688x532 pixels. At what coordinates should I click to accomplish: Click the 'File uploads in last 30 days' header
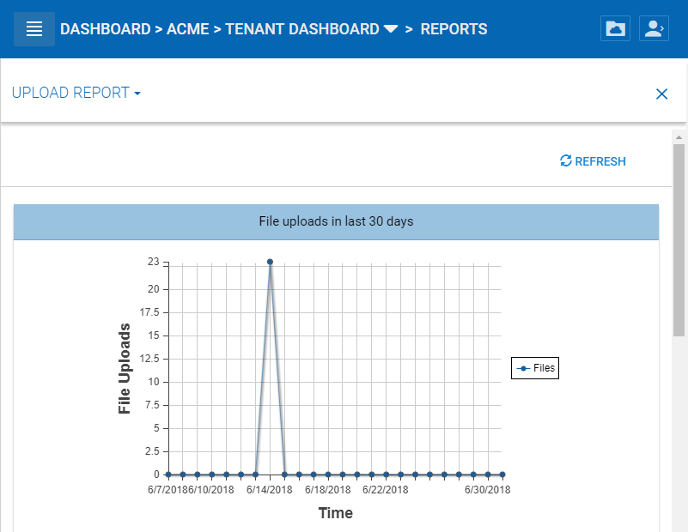[x=336, y=221]
